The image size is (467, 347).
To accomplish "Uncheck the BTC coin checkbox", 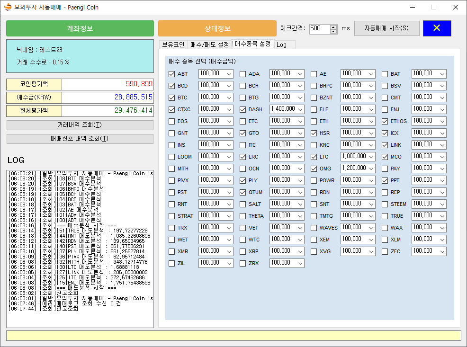I will [x=171, y=98].
